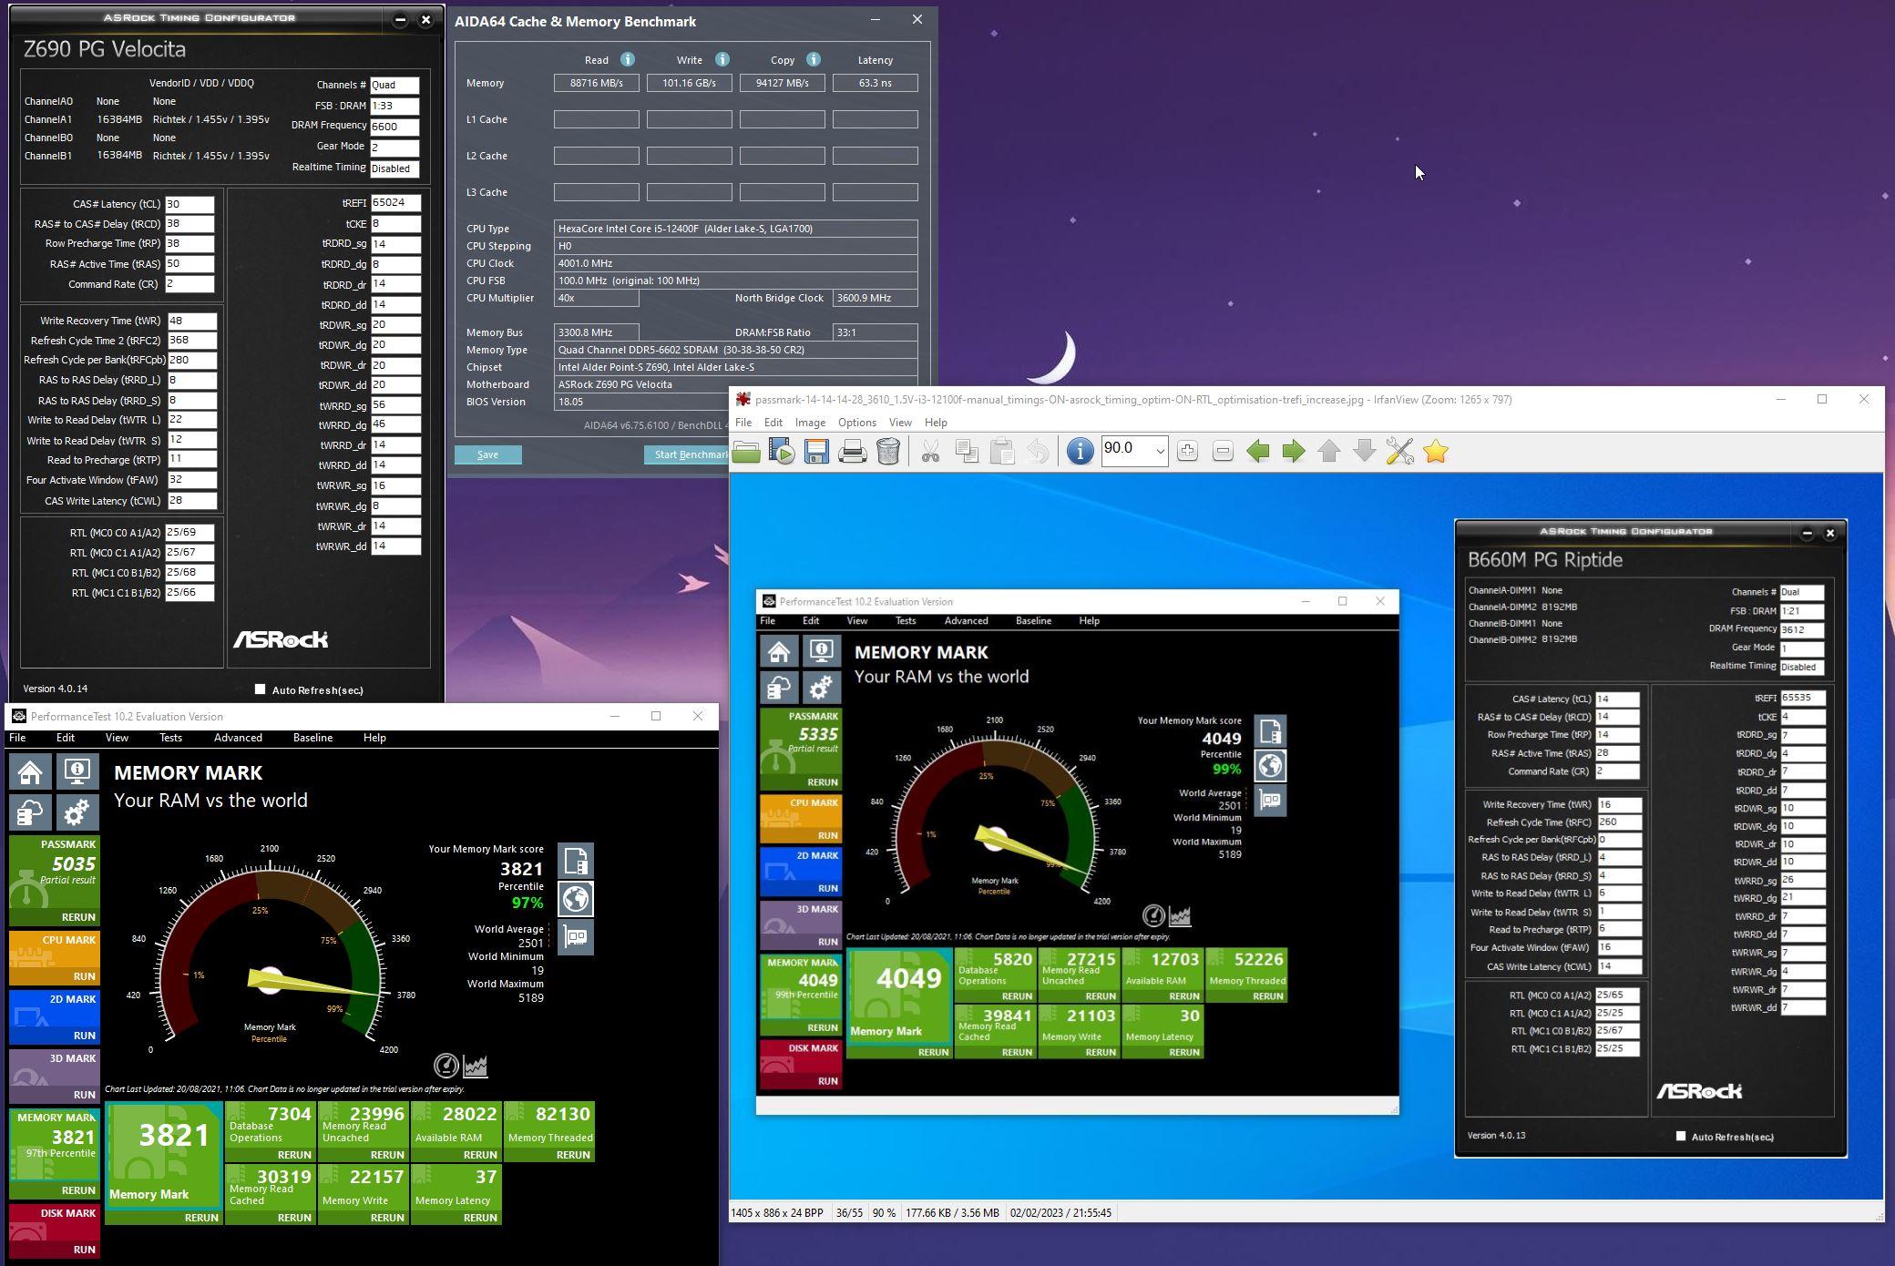Open the IrfanView zoom percentage dropdown
Screen dimensions: 1895x1266
1160,451
